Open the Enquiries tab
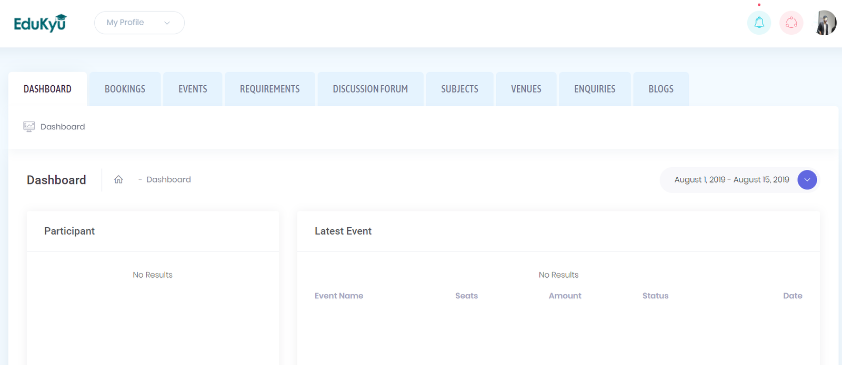Screen dimensions: 842x365 point(595,89)
